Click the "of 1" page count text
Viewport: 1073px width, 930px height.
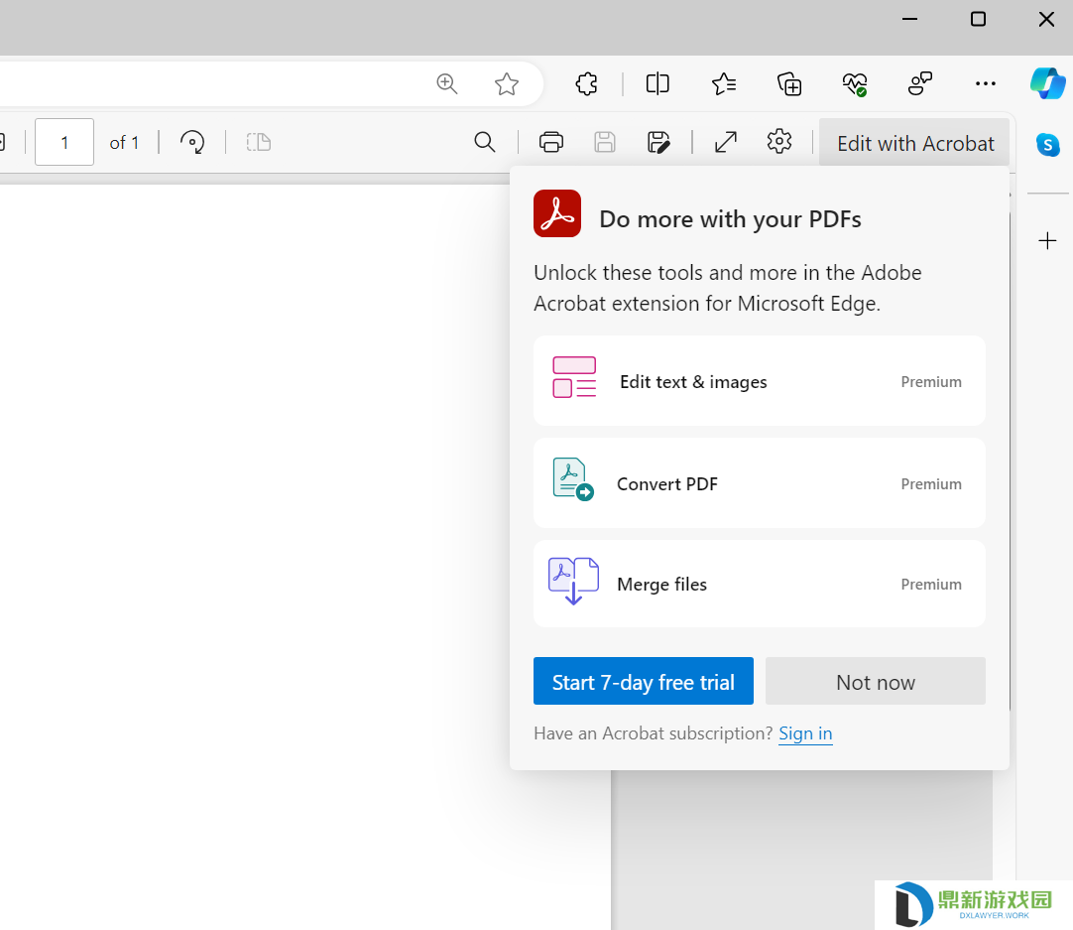[124, 143]
